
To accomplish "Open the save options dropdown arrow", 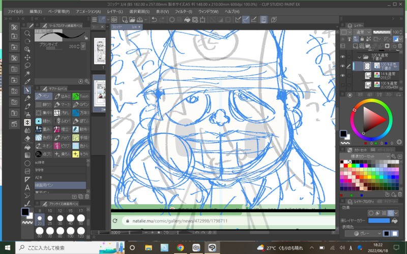I will pyautogui.click(x=146, y=20).
